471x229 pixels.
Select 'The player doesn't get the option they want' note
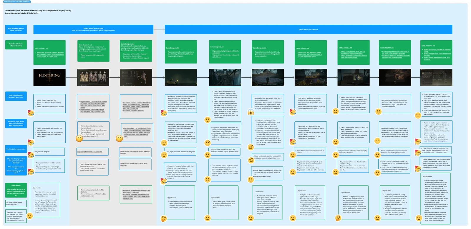pos(15,203)
